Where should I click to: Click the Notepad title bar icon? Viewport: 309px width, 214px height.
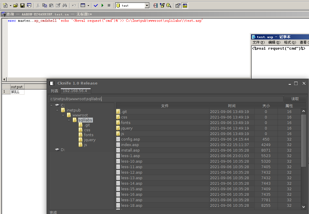(x=254, y=37)
